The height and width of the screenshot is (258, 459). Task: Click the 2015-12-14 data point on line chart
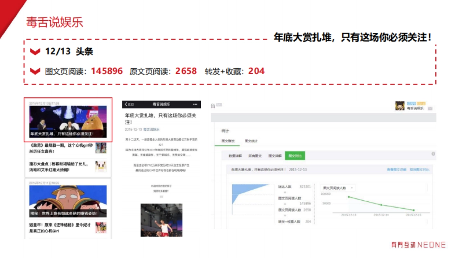(381, 205)
